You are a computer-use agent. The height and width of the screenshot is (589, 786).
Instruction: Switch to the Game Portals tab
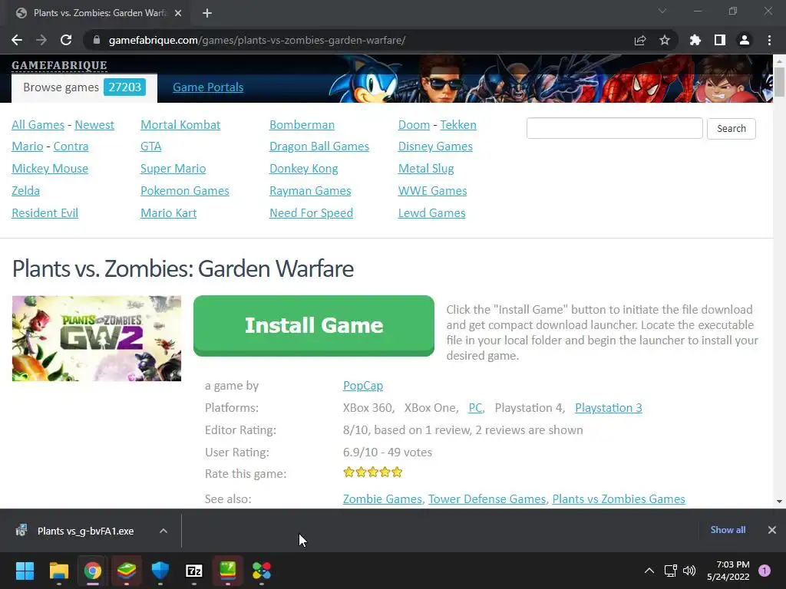208,87
